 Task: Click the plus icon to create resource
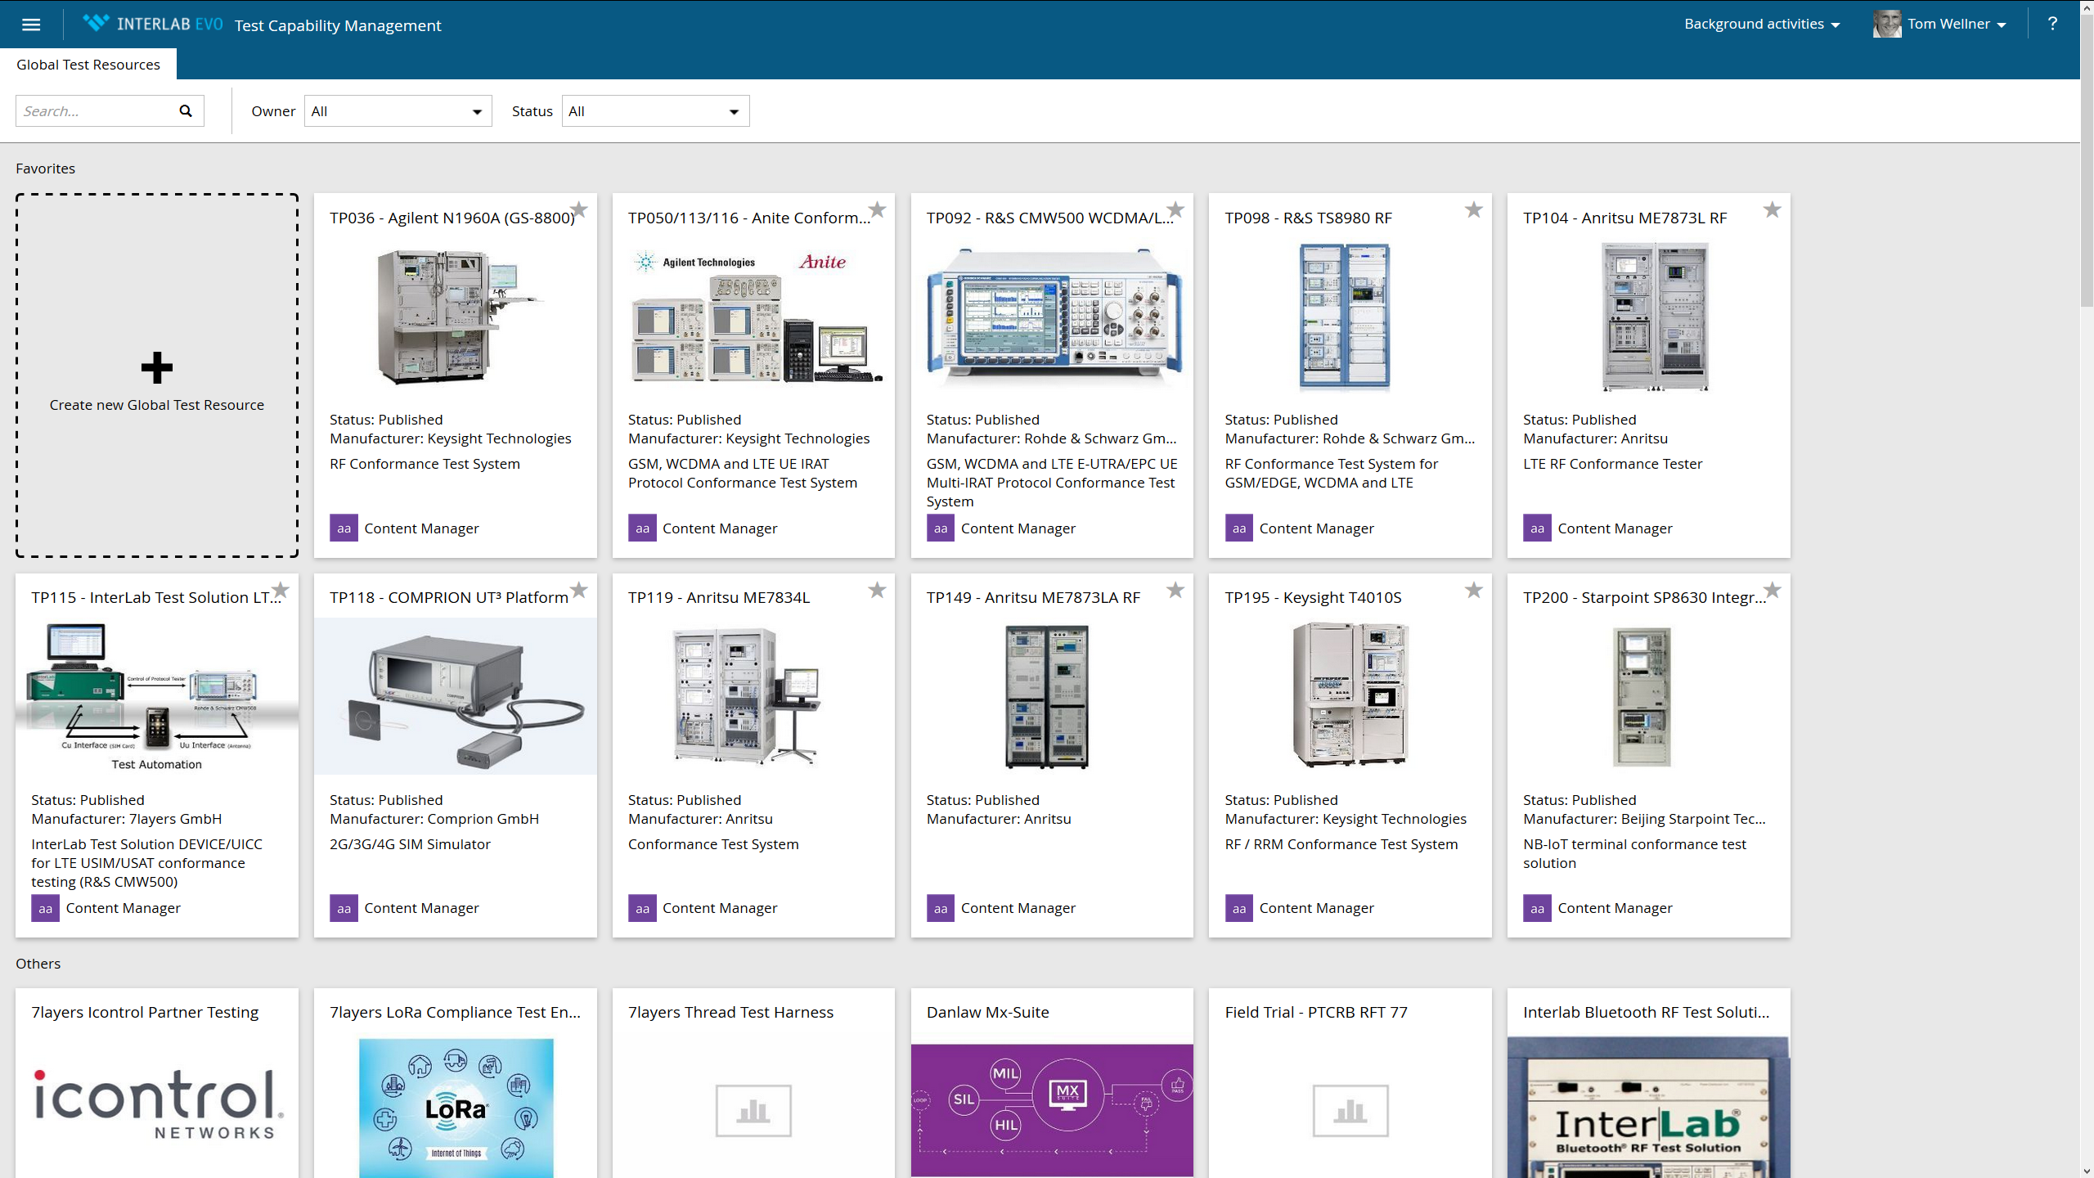pos(156,368)
